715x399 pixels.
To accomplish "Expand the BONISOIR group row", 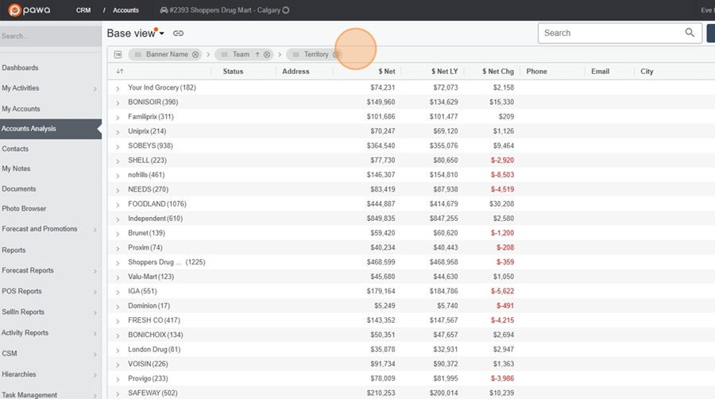I will (118, 103).
